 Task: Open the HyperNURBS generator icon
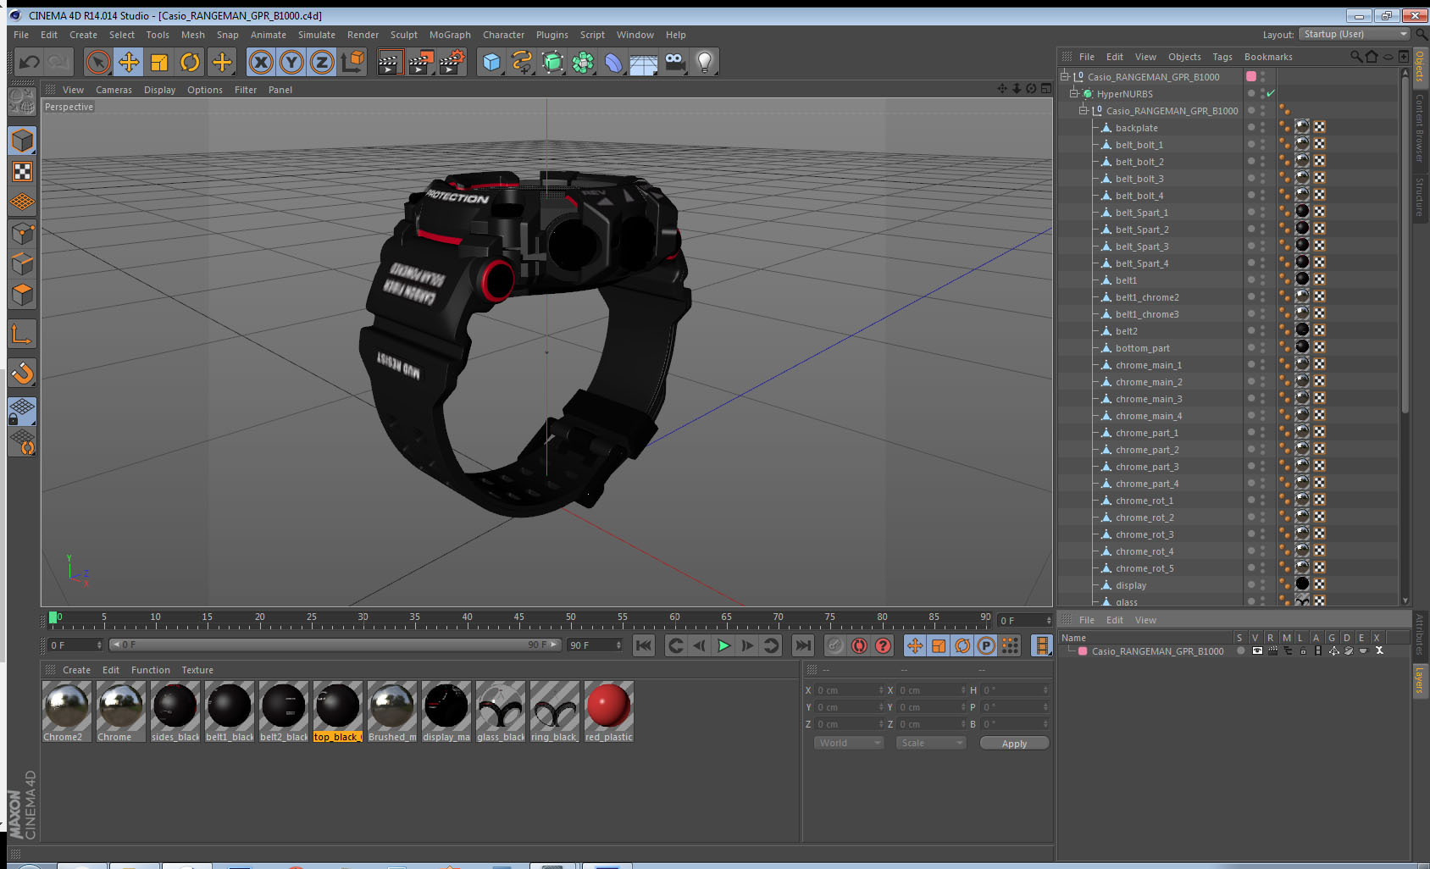pyautogui.click(x=552, y=62)
